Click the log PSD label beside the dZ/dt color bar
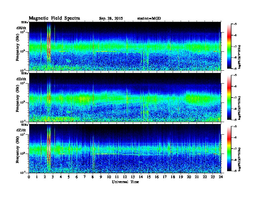Viewport: 263px width, 203px height. click(x=240, y=159)
